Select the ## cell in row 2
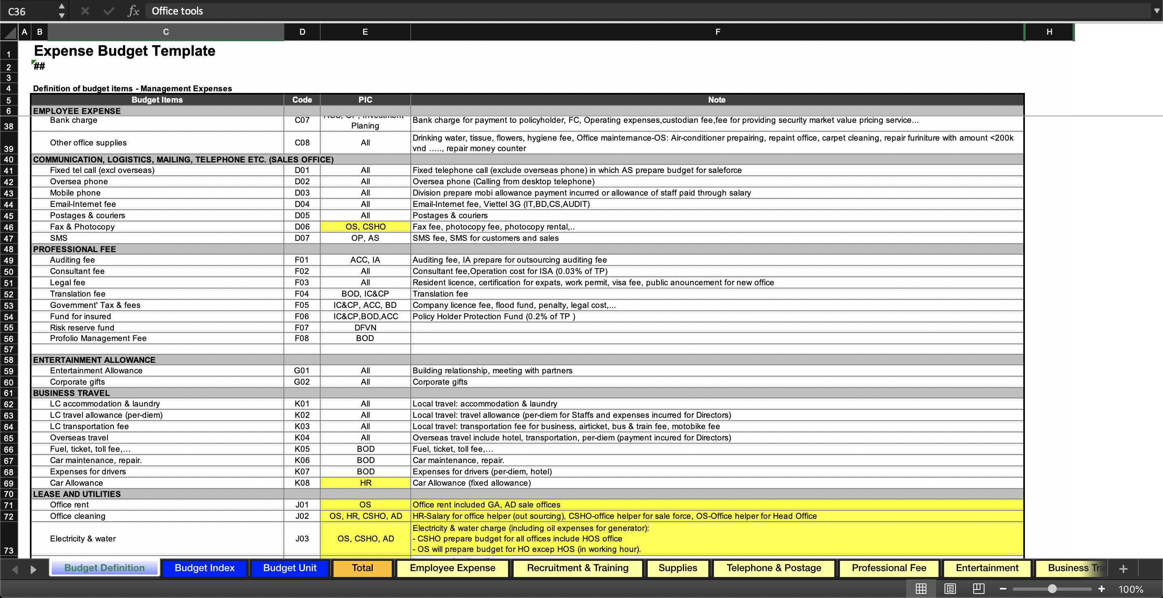Screen dimensions: 1163x598 click(39, 66)
